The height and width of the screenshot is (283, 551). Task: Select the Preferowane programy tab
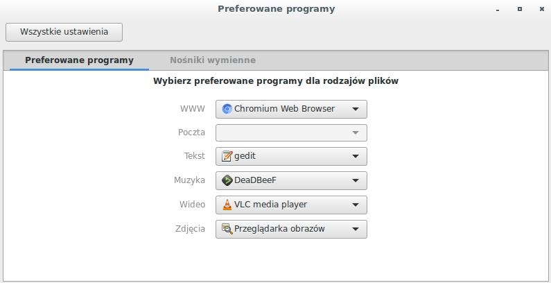click(x=79, y=60)
